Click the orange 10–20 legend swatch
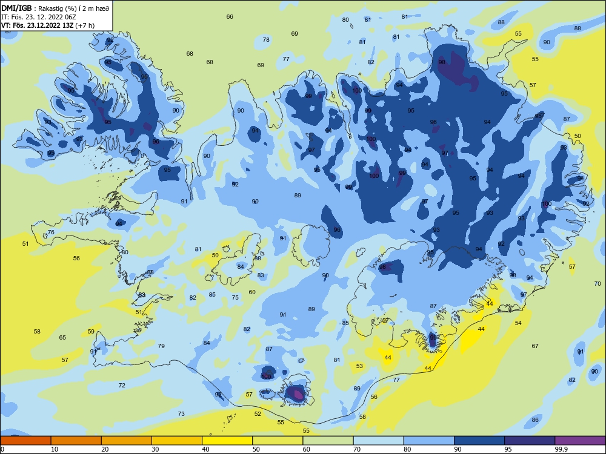606x454 pixels. pyautogui.click(x=76, y=441)
